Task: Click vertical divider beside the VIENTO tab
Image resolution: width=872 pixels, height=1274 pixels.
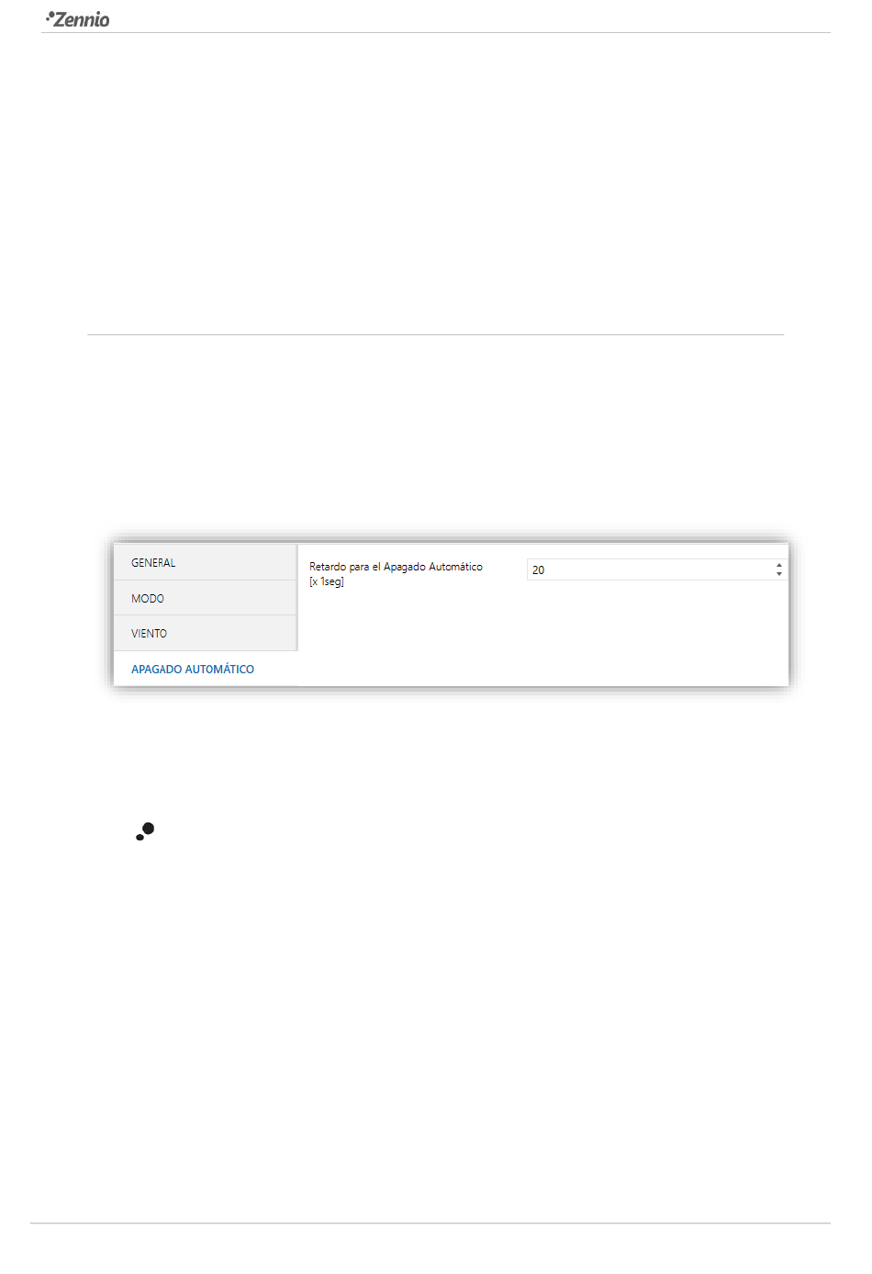Action: [297, 633]
